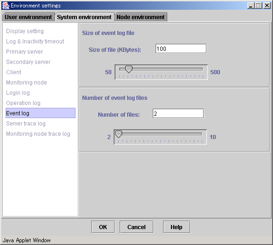273x245 pixels.
Task: Click the number of files slider thumb
Action: pyautogui.click(x=119, y=134)
